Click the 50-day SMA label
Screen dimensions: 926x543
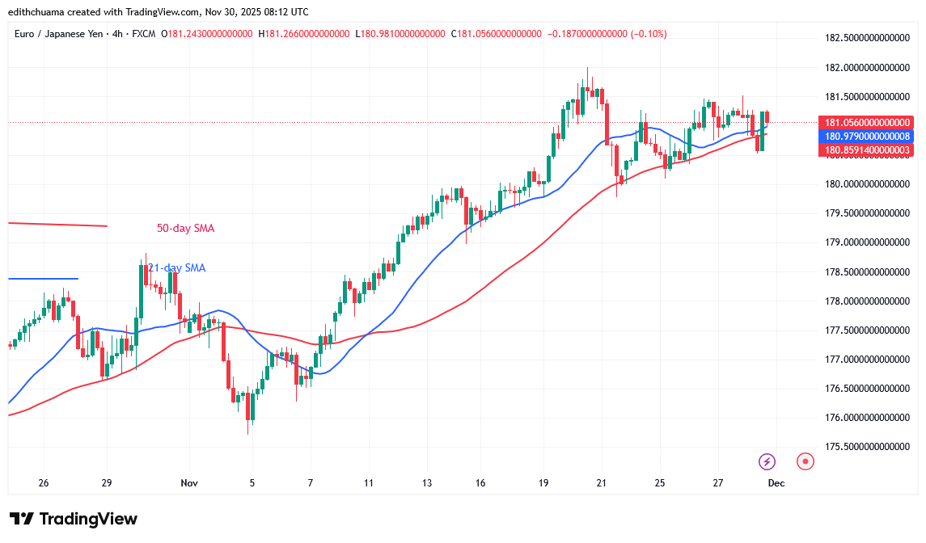(x=185, y=228)
